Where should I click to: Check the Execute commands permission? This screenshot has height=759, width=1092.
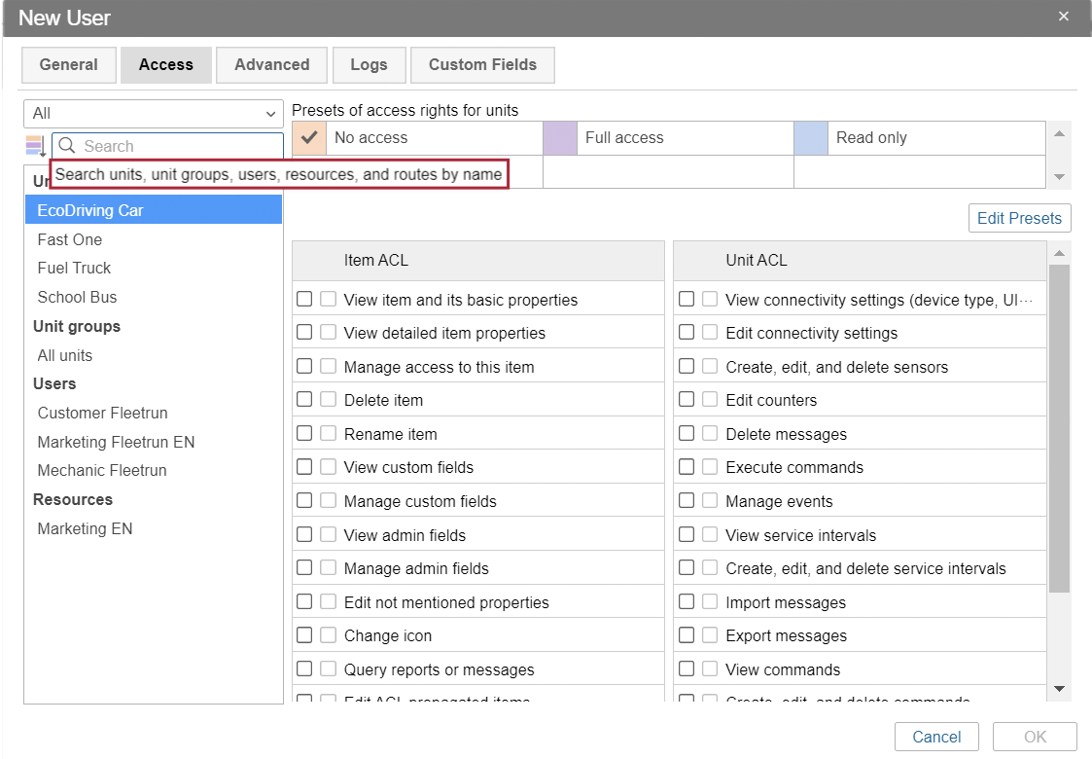pyautogui.click(x=687, y=467)
